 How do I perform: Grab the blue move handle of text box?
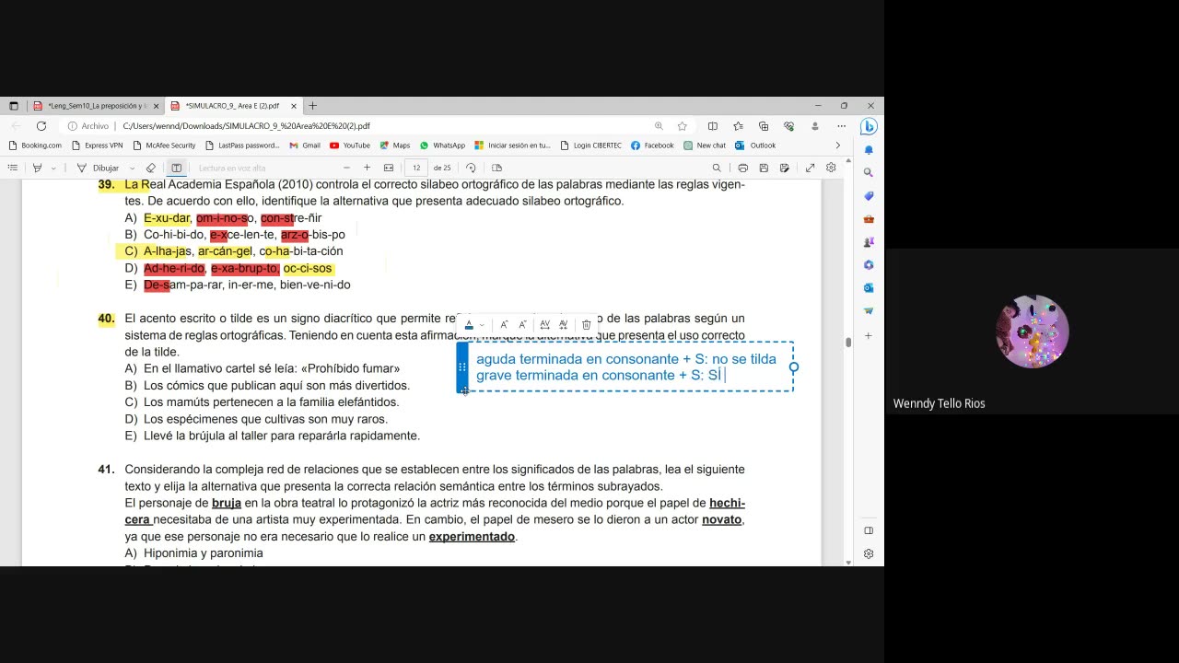pos(462,366)
